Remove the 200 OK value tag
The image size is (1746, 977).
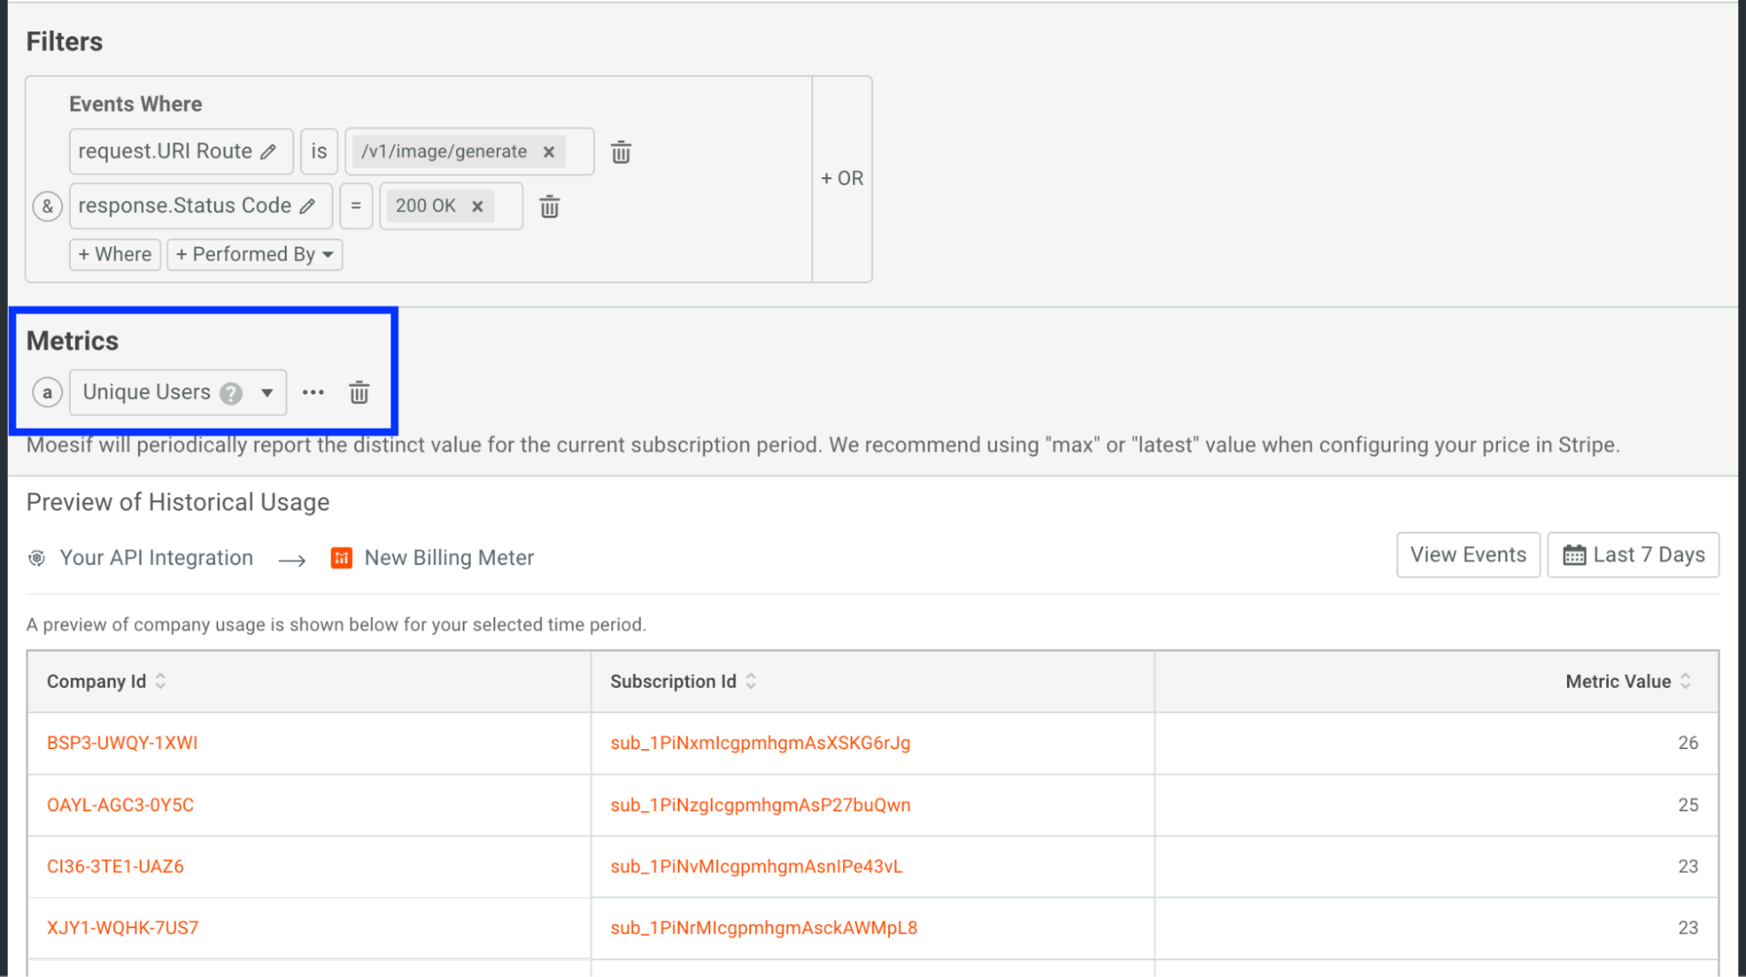tap(478, 206)
